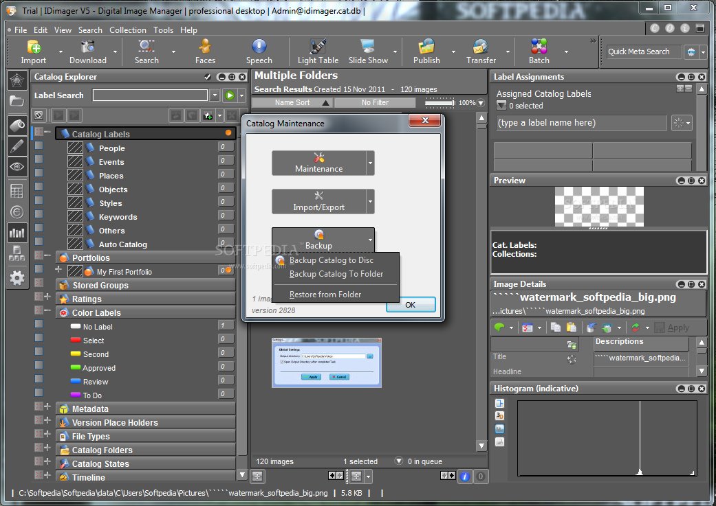Expand the Metadata section
The width and height of the screenshot is (716, 506).
pos(47,406)
